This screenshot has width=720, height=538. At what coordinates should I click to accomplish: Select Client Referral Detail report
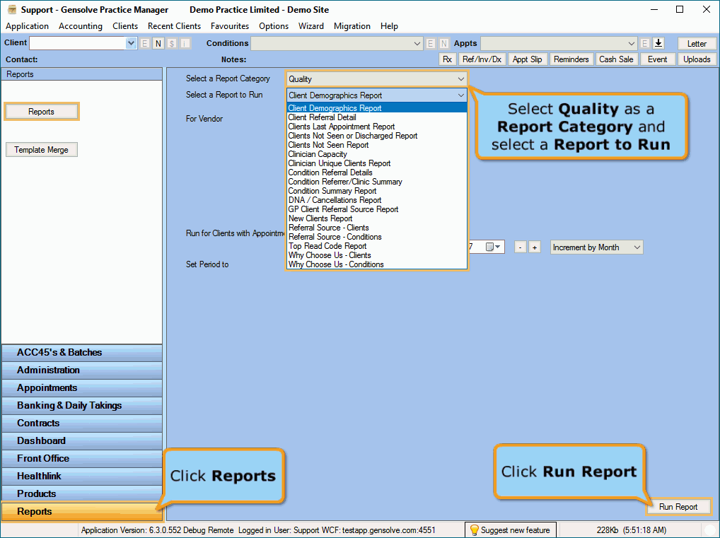[376, 117]
